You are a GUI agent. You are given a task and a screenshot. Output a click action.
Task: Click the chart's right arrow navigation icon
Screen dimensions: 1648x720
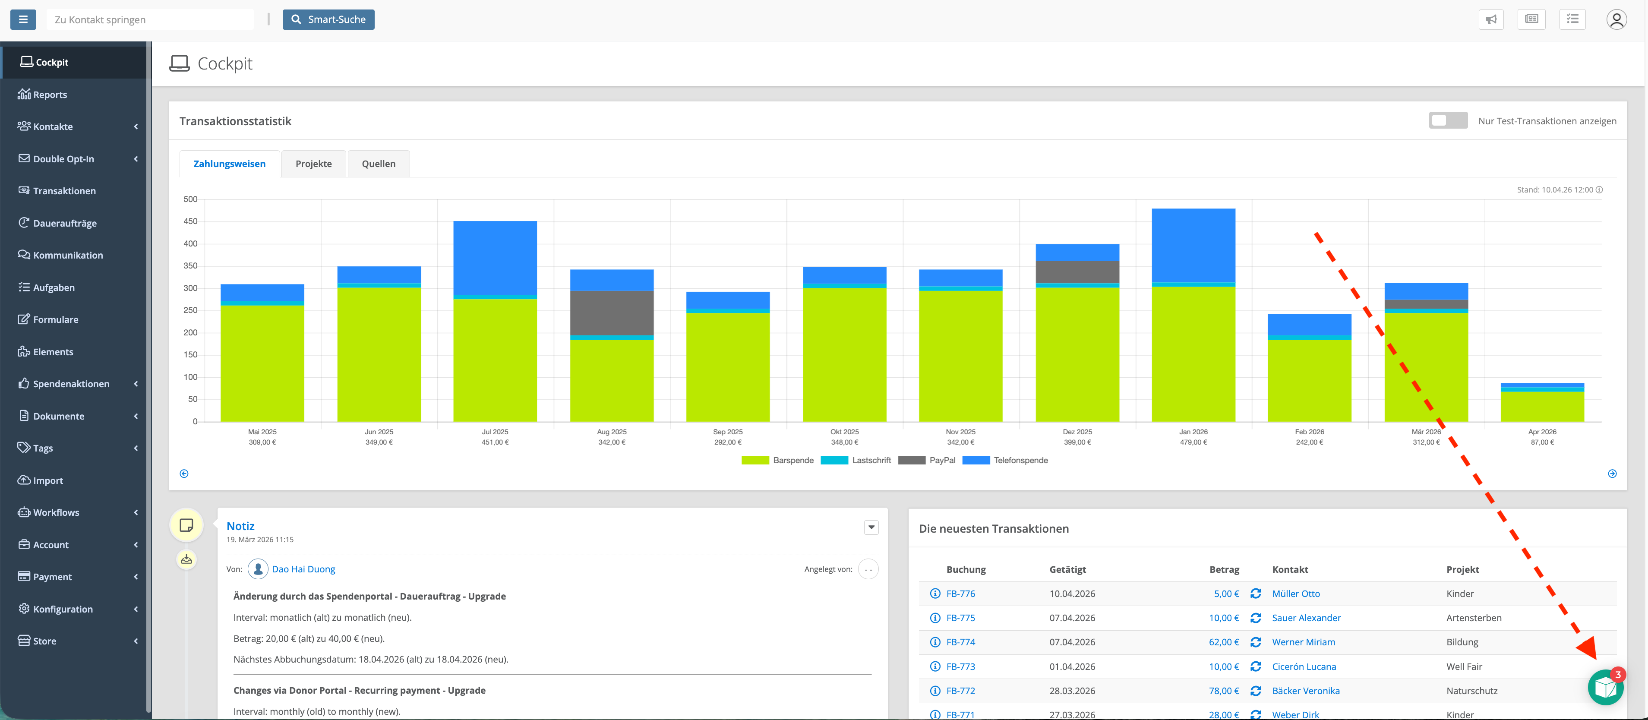[1612, 474]
